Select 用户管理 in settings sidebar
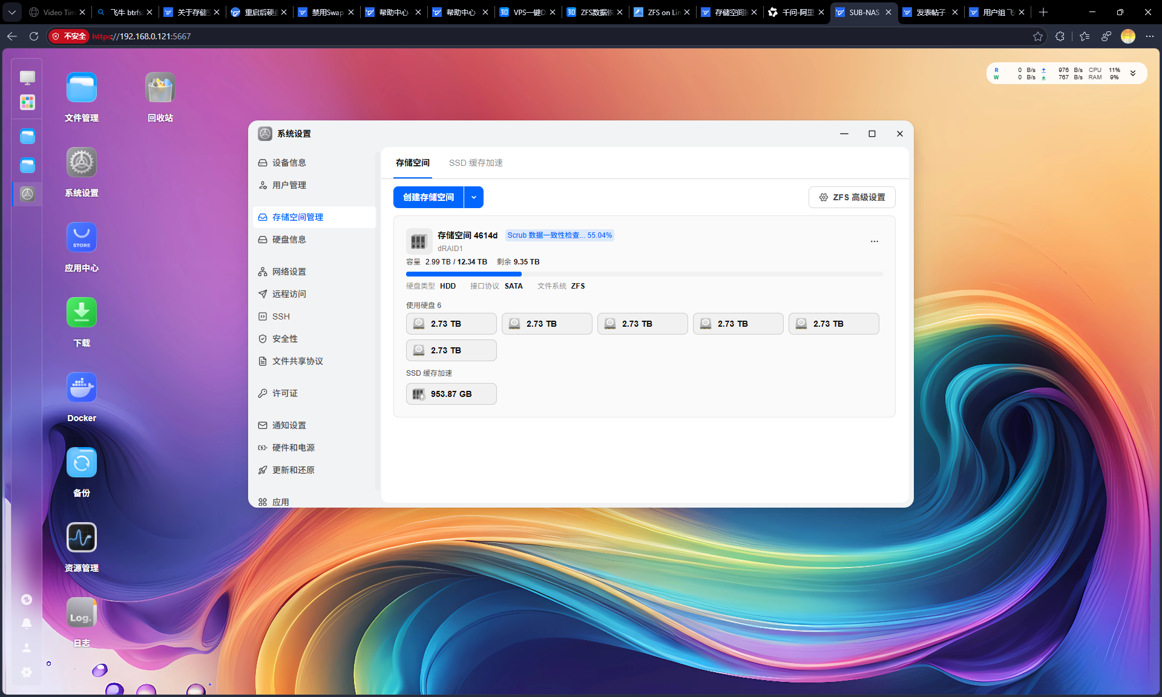Image resolution: width=1162 pixels, height=697 pixels. click(315, 185)
